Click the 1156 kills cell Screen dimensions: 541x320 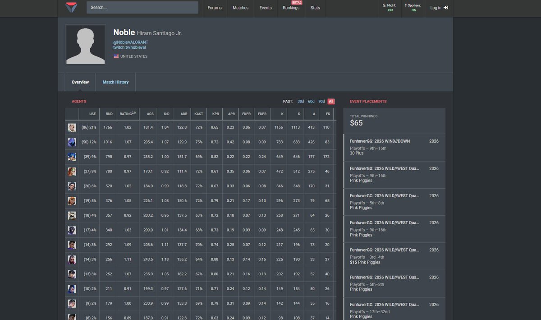click(x=278, y=128)
